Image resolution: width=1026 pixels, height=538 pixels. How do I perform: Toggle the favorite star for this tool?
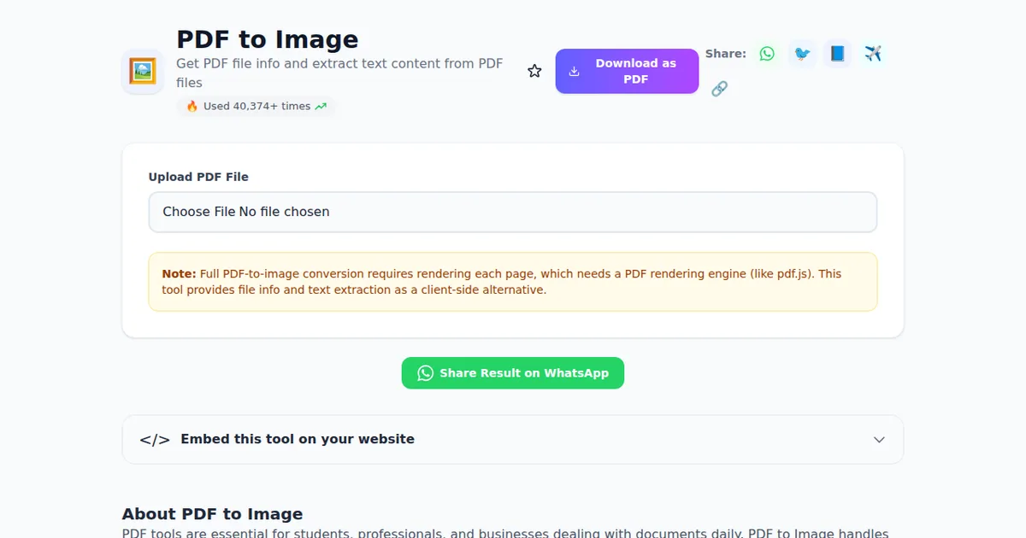pos(534,71)
